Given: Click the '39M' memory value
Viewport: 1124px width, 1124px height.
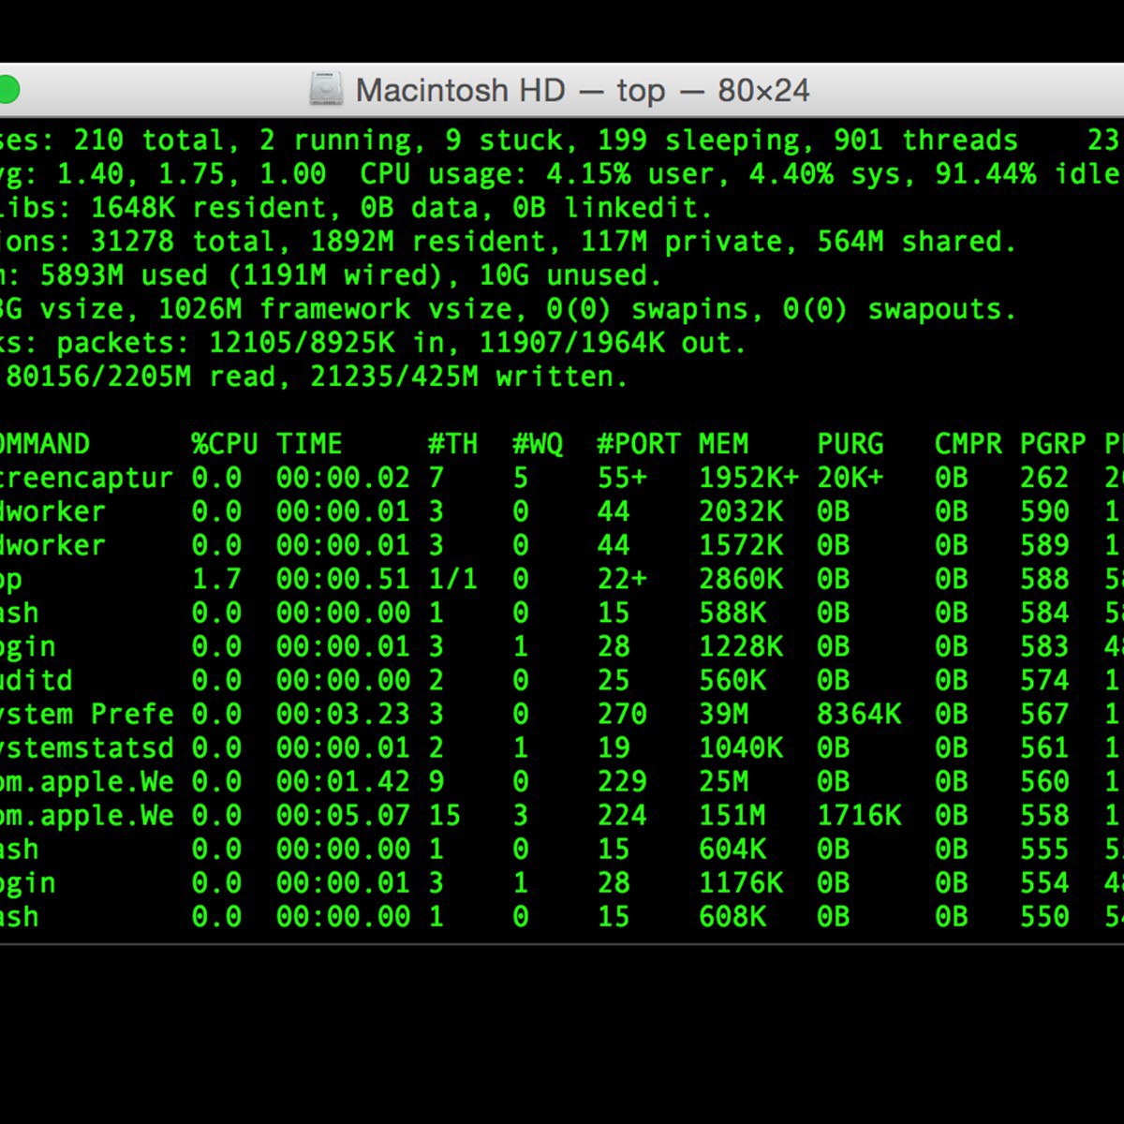Looking at the screenshot, I should (x=723, y=714).
